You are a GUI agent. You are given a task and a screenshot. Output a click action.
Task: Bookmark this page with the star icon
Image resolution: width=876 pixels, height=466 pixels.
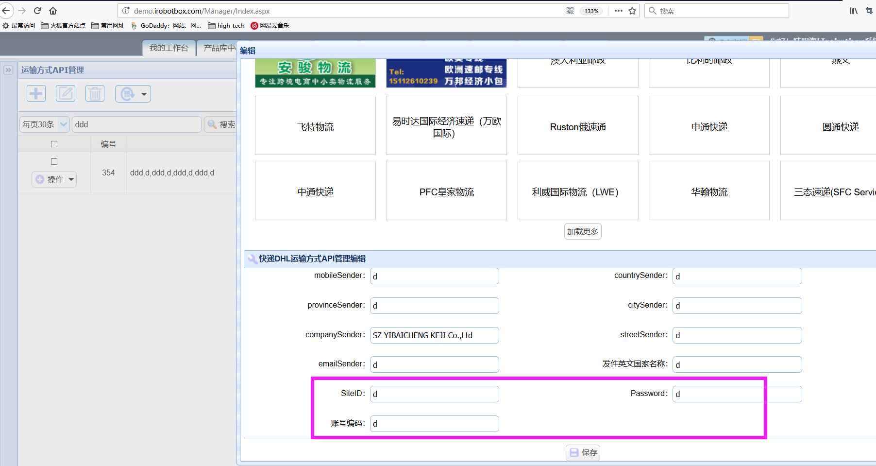pyautogui.click(x=632, y=11)
